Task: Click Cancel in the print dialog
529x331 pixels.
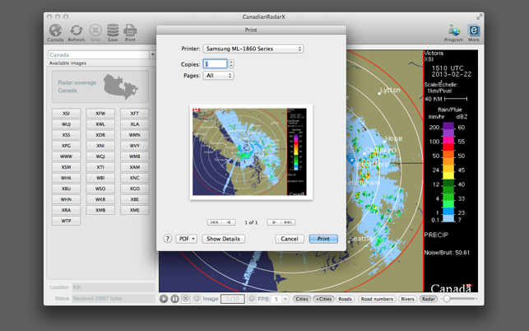Action: point(290,239)
